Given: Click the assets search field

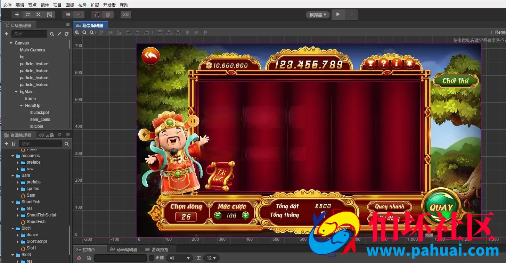Looking at the screenshot, I should coord(40,143).
